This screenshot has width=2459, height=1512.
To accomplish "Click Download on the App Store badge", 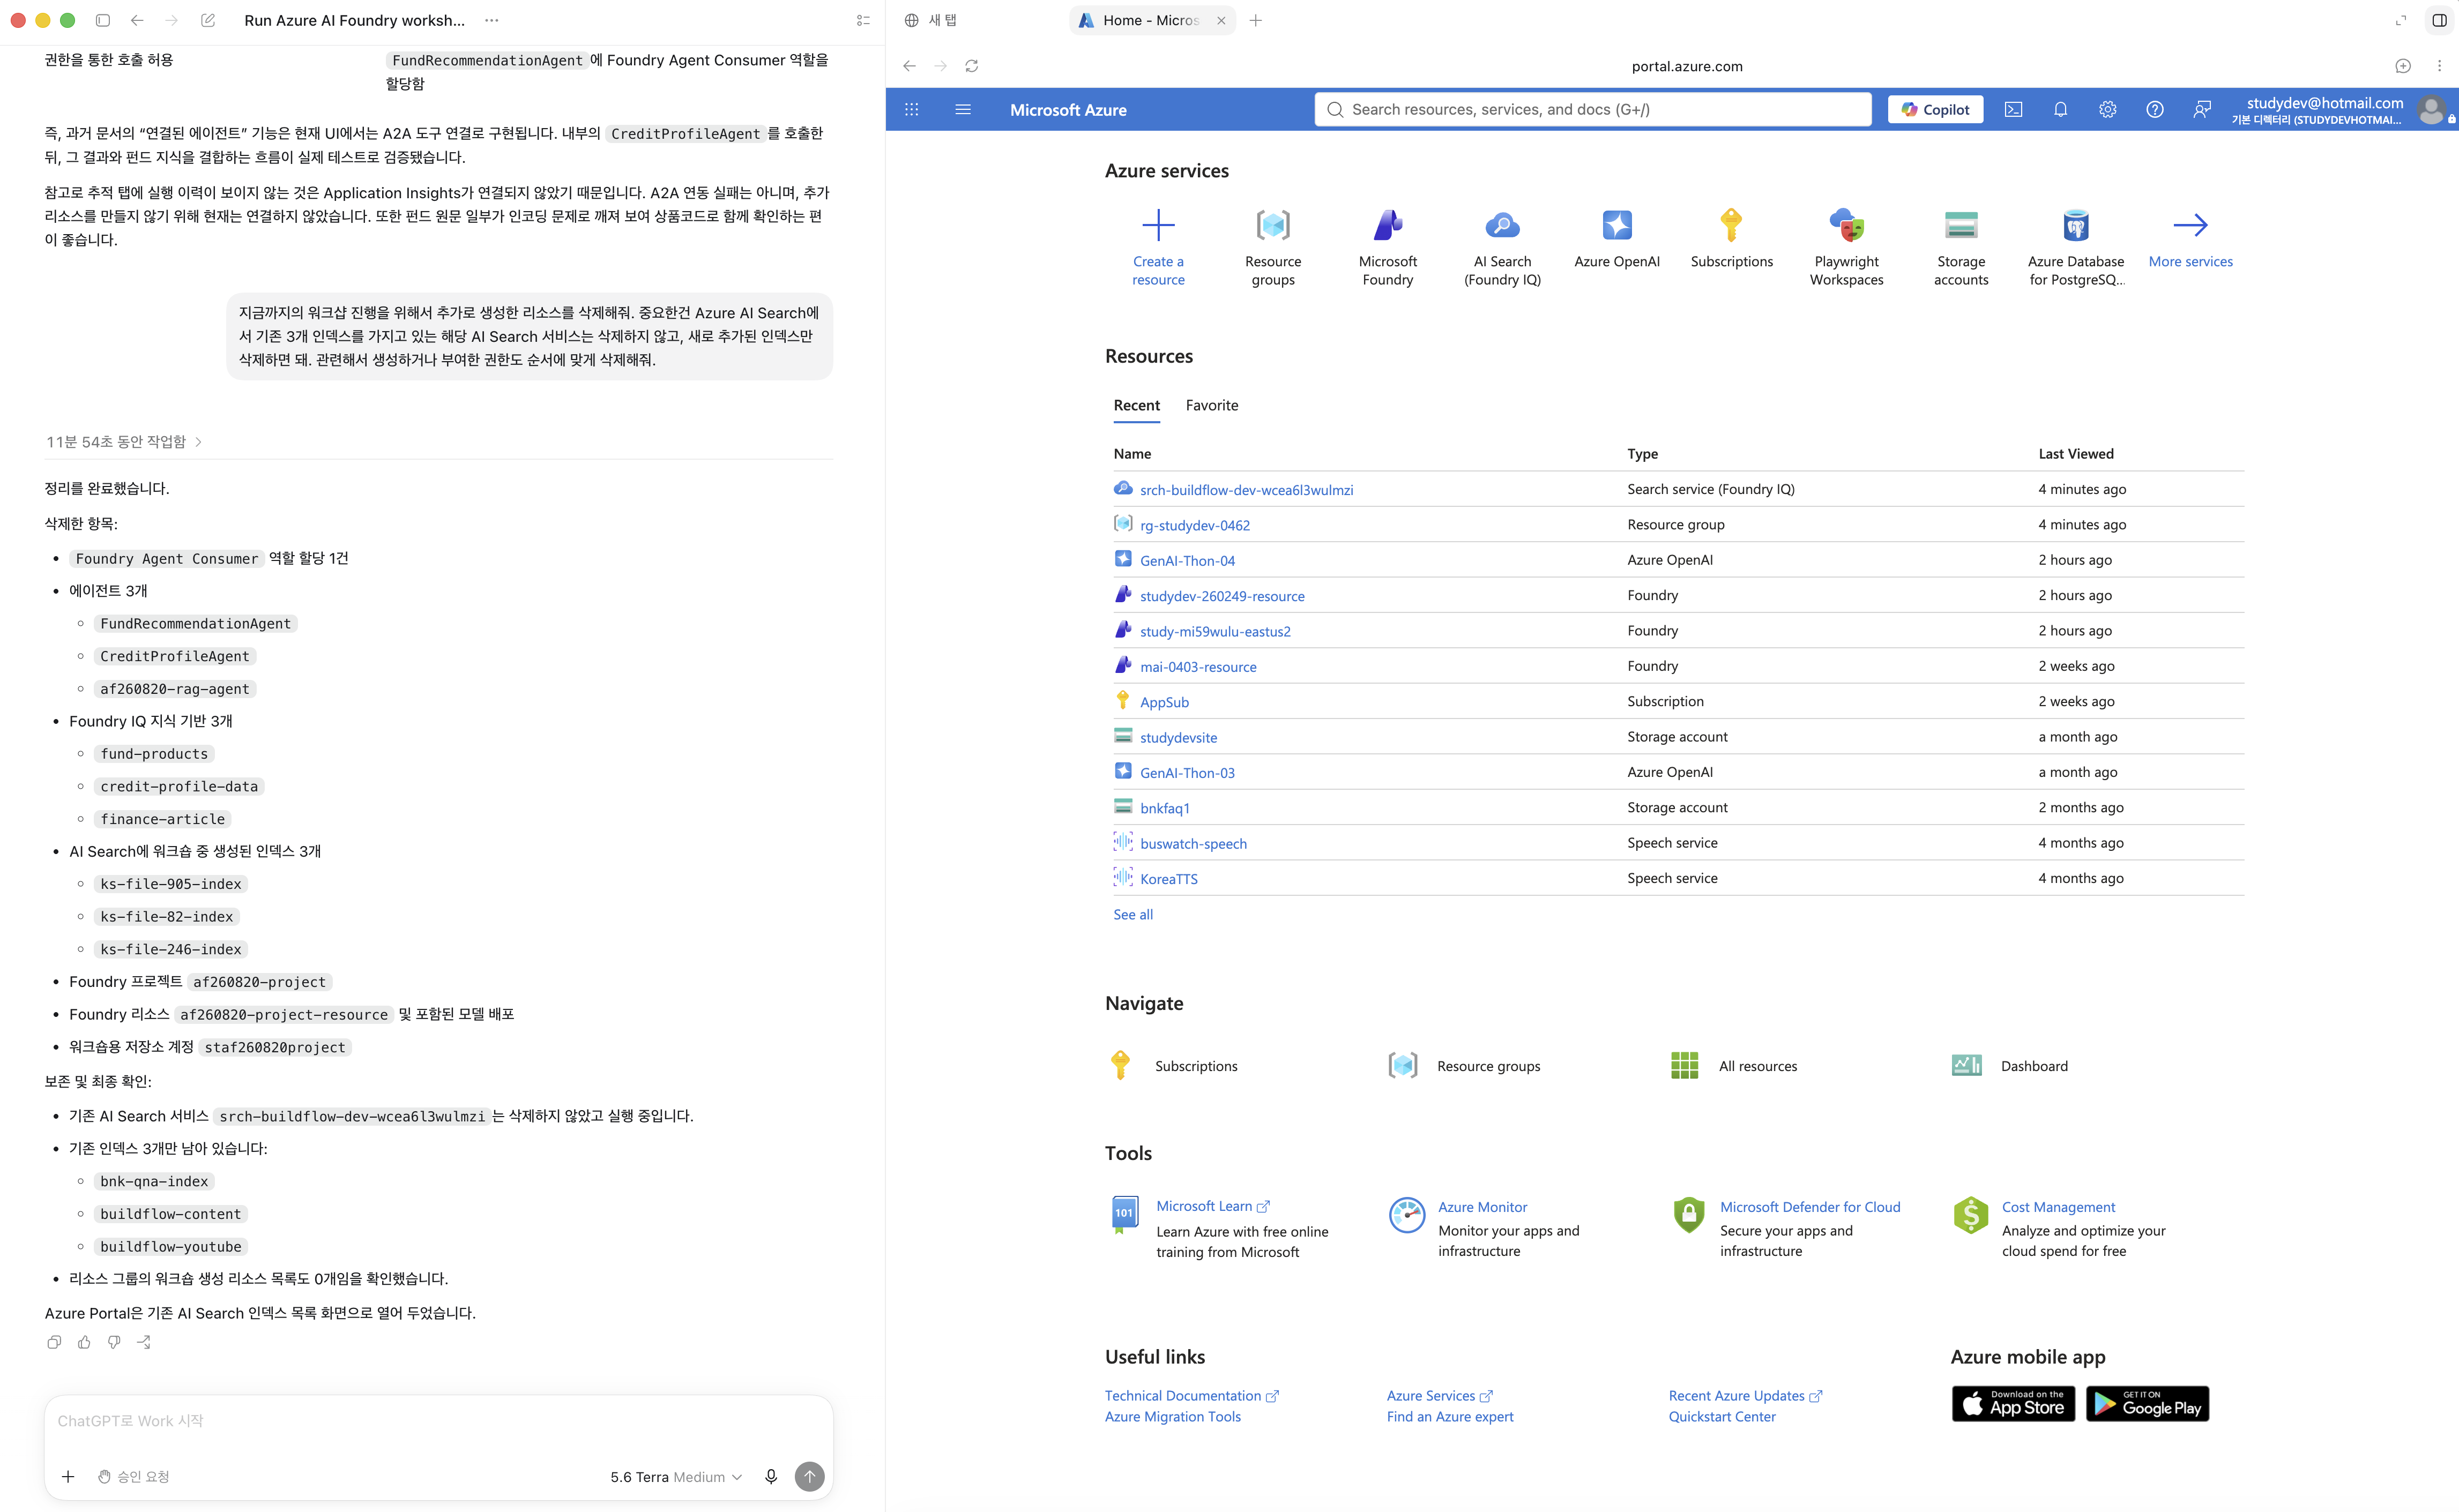I will tap(2013, 1403).
